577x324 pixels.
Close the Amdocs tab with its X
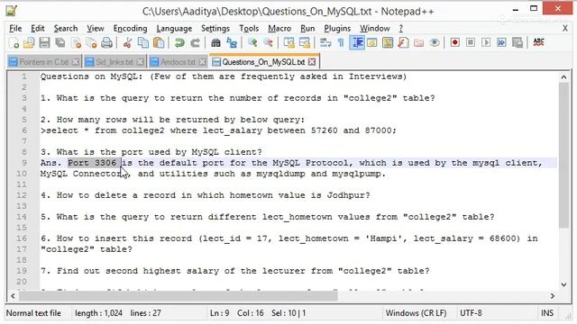pyautogui.click(x=202, y=62)
